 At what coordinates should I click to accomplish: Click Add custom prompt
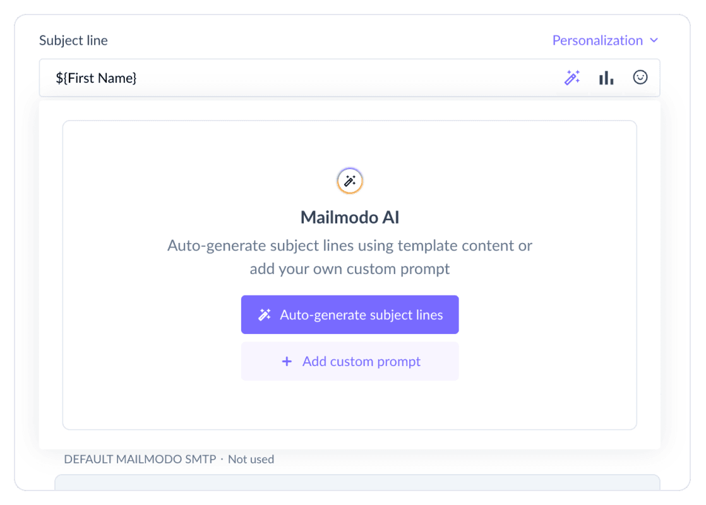(350, 361)
